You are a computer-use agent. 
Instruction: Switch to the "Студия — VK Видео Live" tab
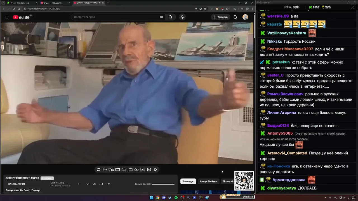click(x=55, y=3)
